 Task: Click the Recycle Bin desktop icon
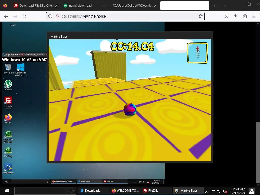[8, 69]
